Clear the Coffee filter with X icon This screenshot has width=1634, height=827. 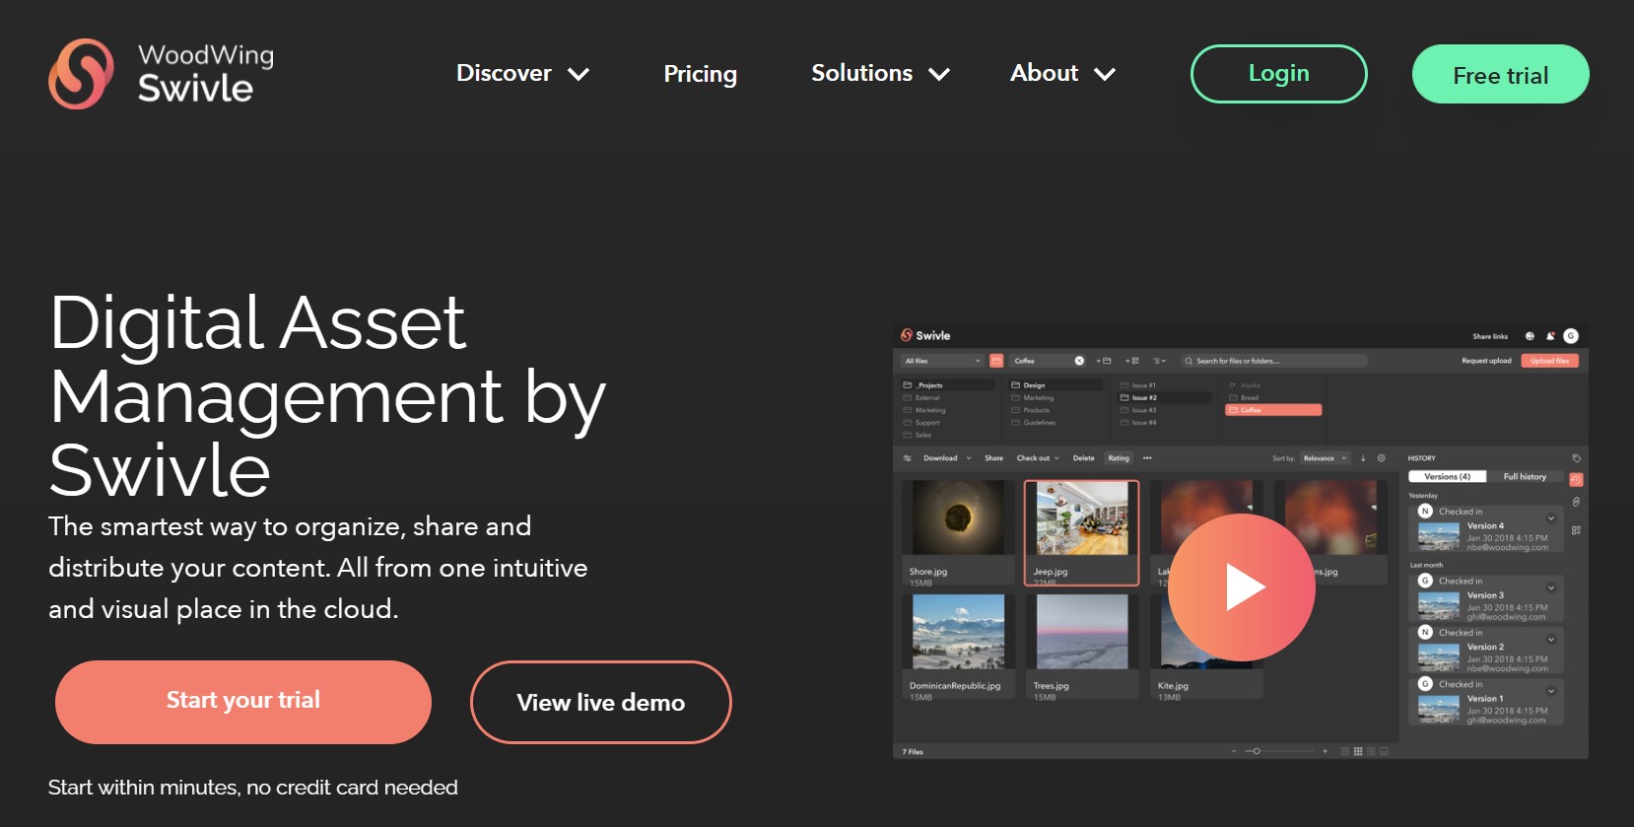point(1079,361)
